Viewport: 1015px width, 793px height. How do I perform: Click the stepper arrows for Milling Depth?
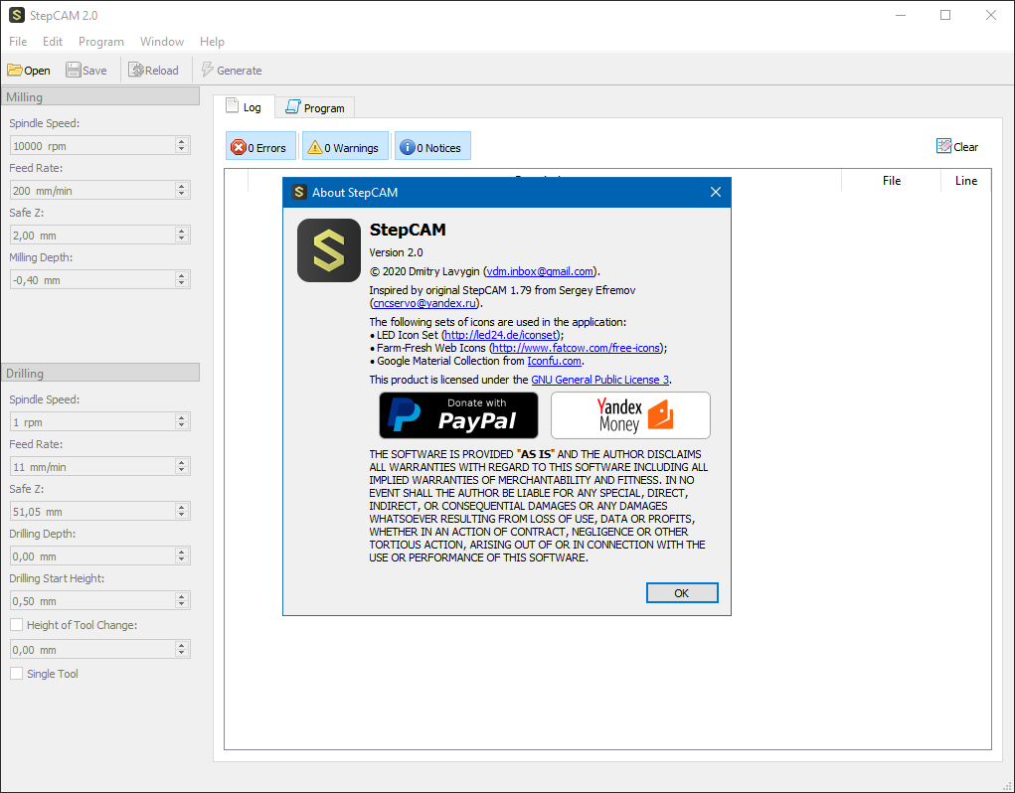[x=182, y=279]
